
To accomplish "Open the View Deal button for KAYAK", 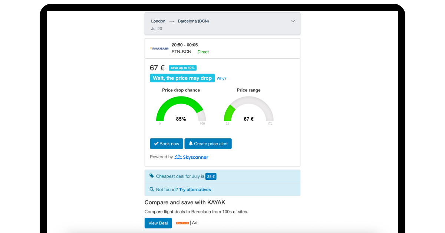I will point(158,223).
